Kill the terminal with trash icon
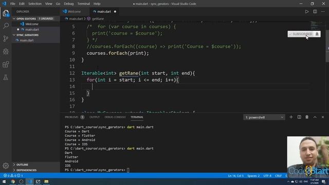The image size is (329, 185). click(307, 117)
